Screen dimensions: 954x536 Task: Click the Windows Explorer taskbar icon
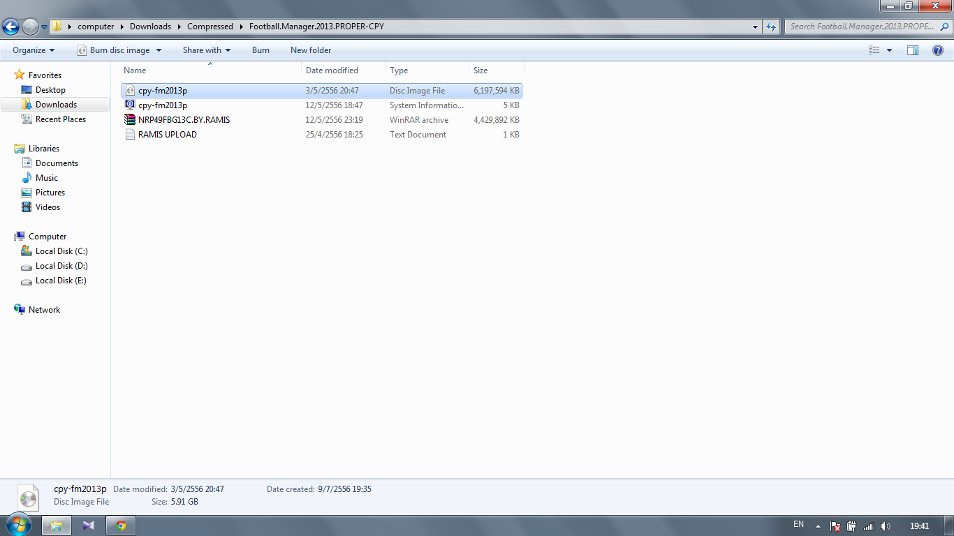[x=56, y=526]
